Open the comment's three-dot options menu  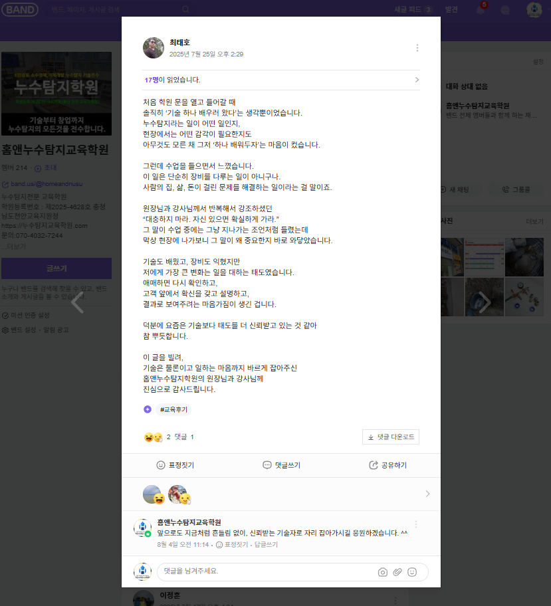pyautogui.click(x=415, y=524)
